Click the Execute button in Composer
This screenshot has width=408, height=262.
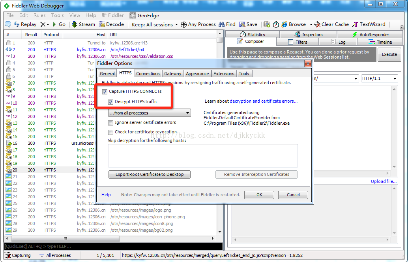point(389,54)
